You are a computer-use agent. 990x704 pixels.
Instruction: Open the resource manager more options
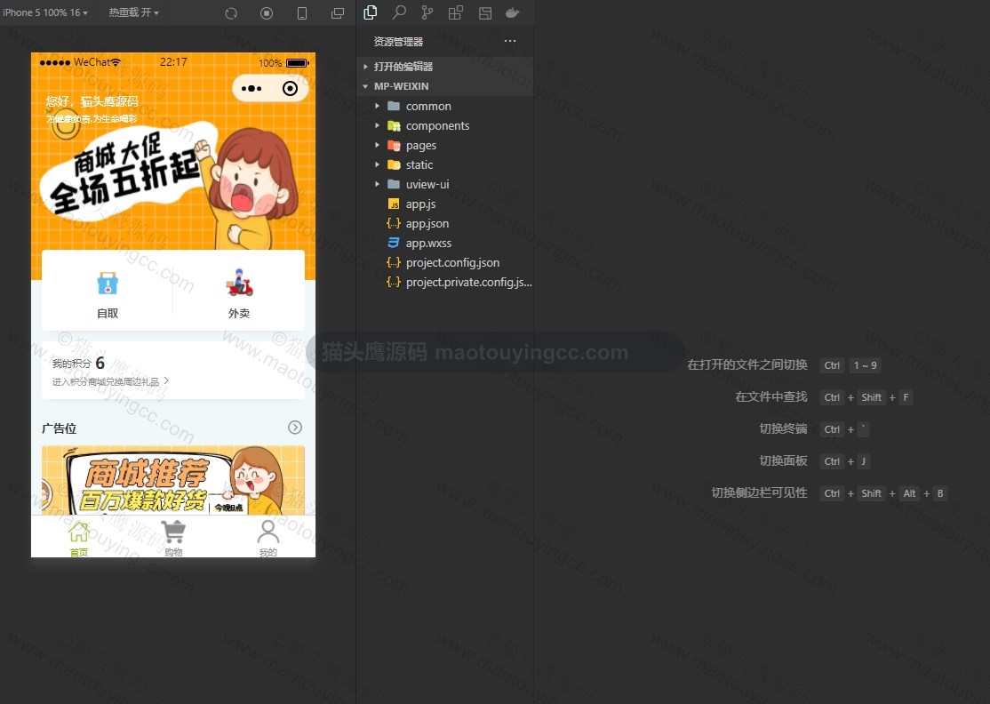pyautogui.click(x=510, y=41)
